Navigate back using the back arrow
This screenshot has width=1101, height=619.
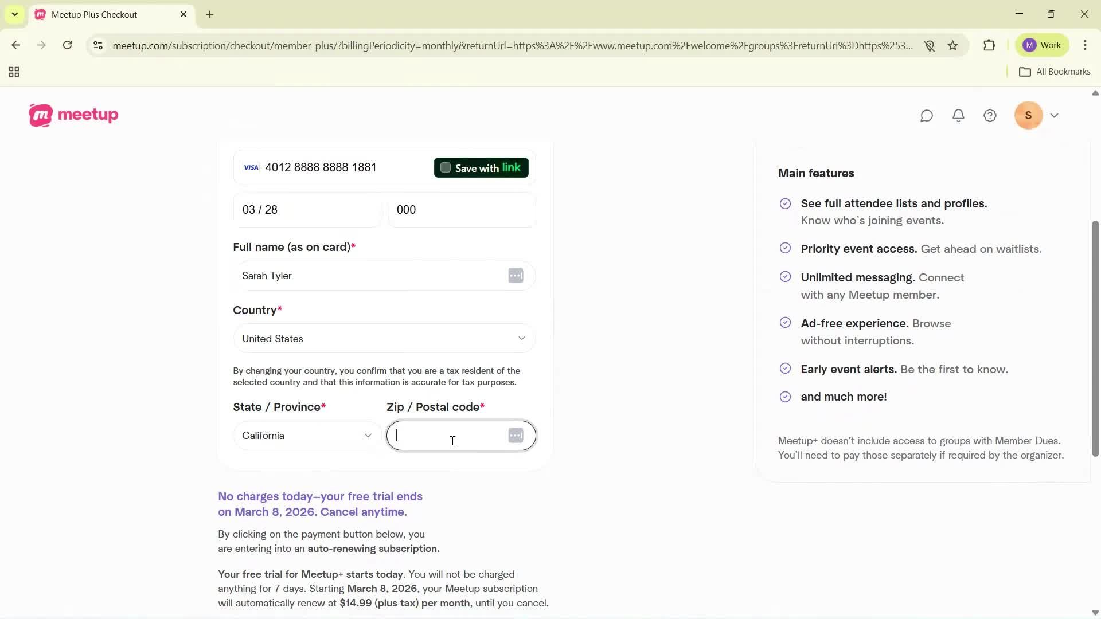pos(16,45)
